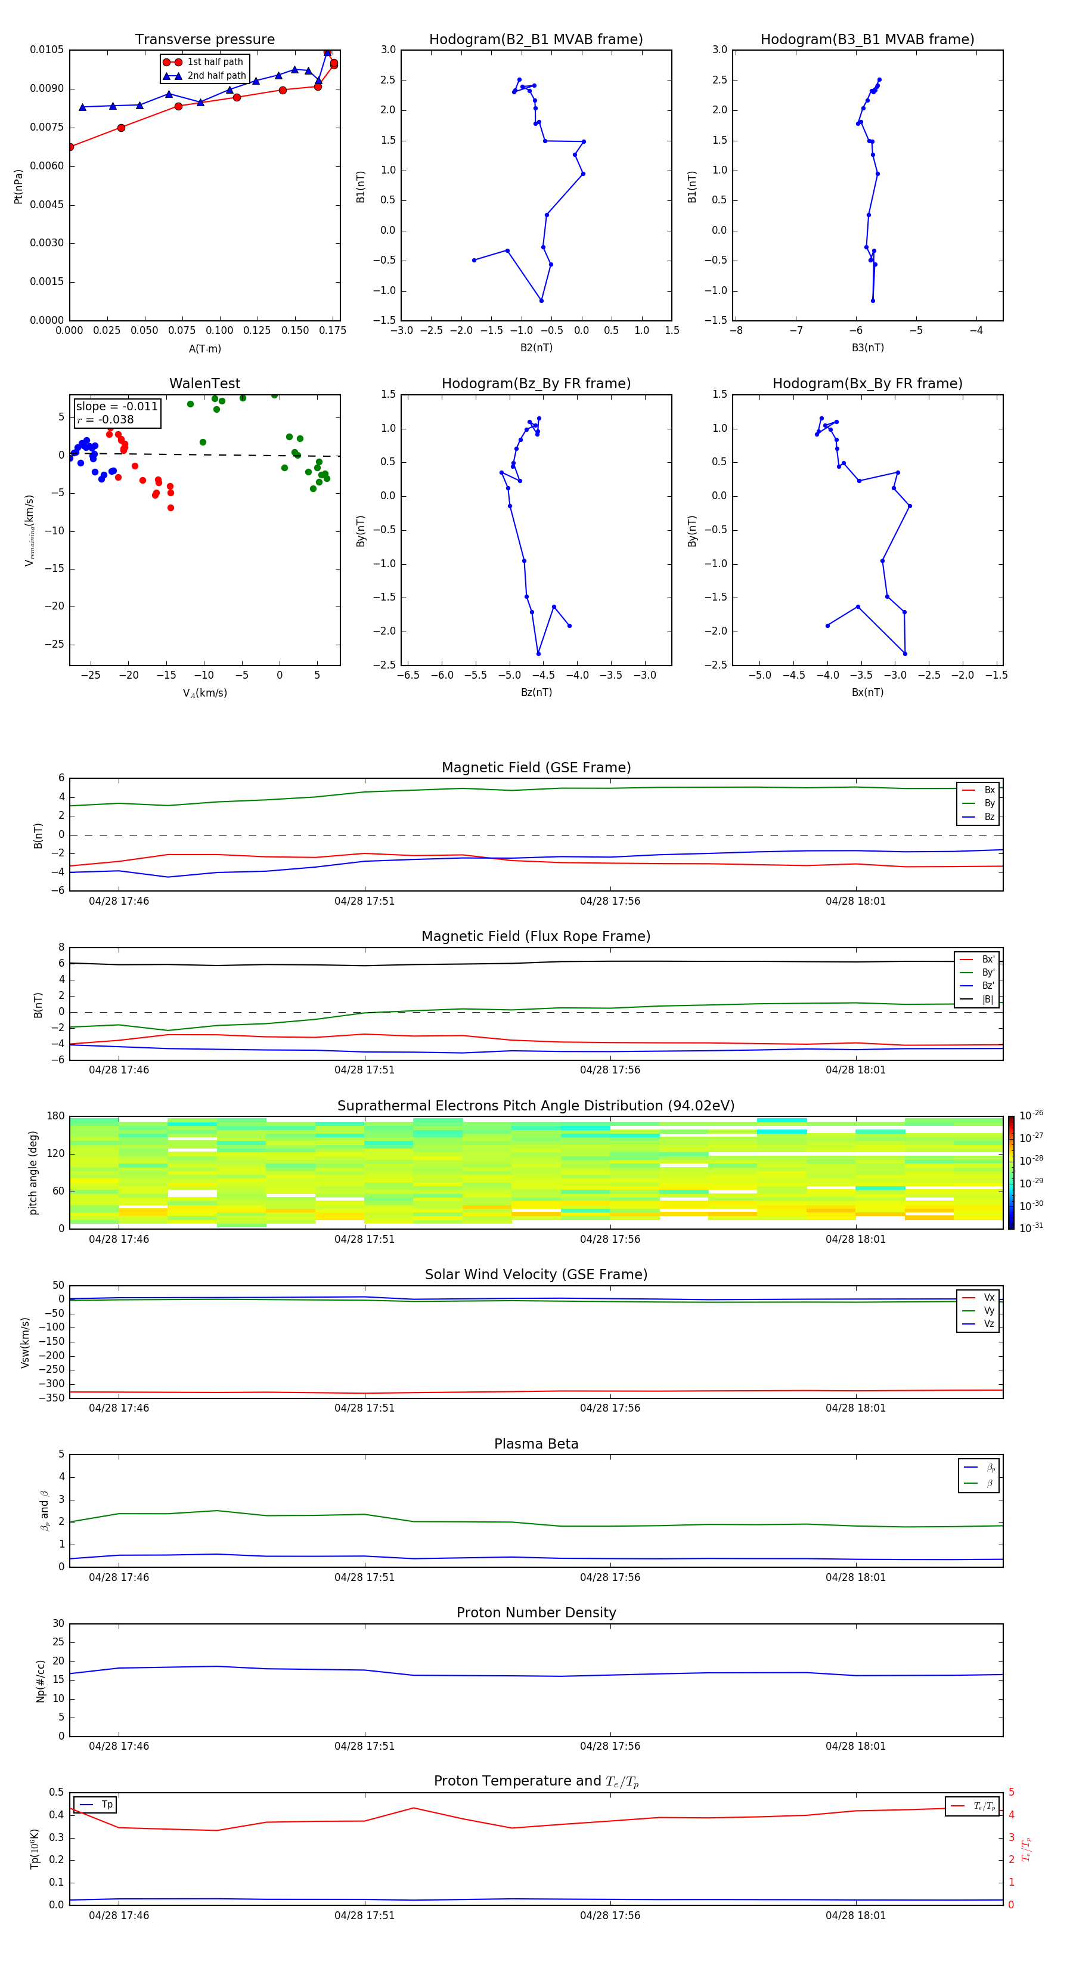Click 'Solar Wind Velocity (GSE Frame)' title
This screenshot has width=1073, height=1968.
[536, 1275]
